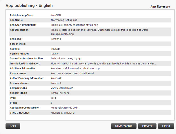
Task: Click the Back button
Action: (x=13, y=126)
